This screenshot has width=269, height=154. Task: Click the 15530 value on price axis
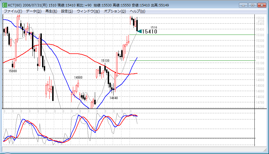[x=260, y=18]
